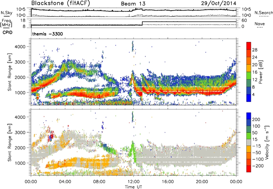Click the 04:00 time axis tick label

pos(65,182)
